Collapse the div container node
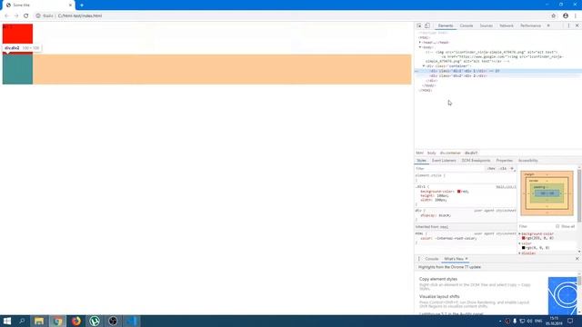 [424, 66]
